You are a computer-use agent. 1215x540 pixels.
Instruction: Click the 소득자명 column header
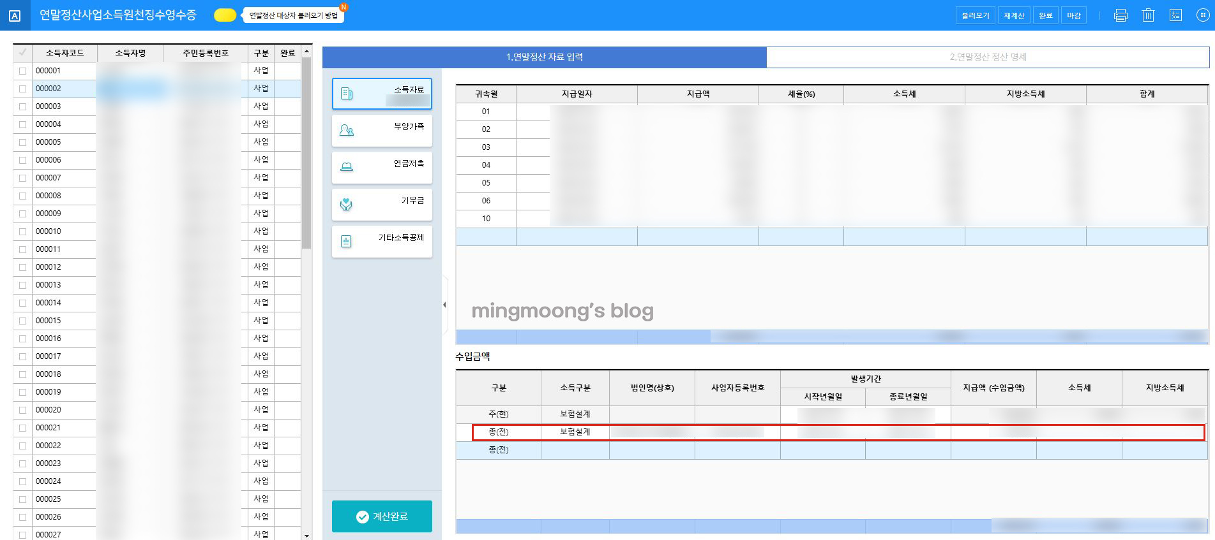pyautogui.click(x=130, y=53)
